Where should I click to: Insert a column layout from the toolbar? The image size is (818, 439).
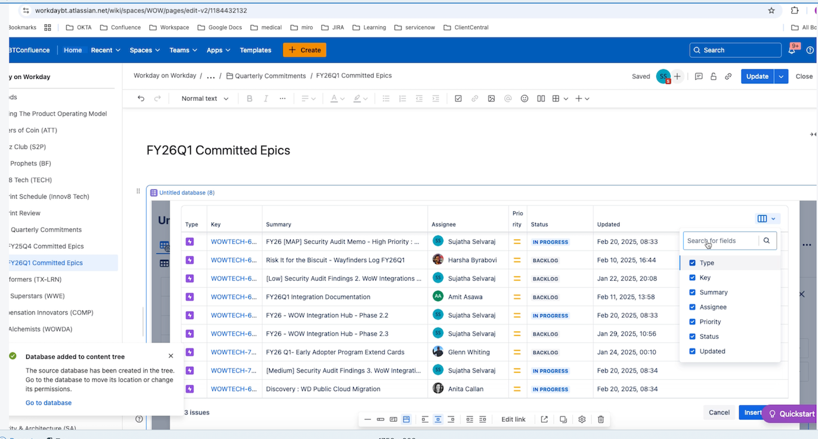click(x=541, y=99)
